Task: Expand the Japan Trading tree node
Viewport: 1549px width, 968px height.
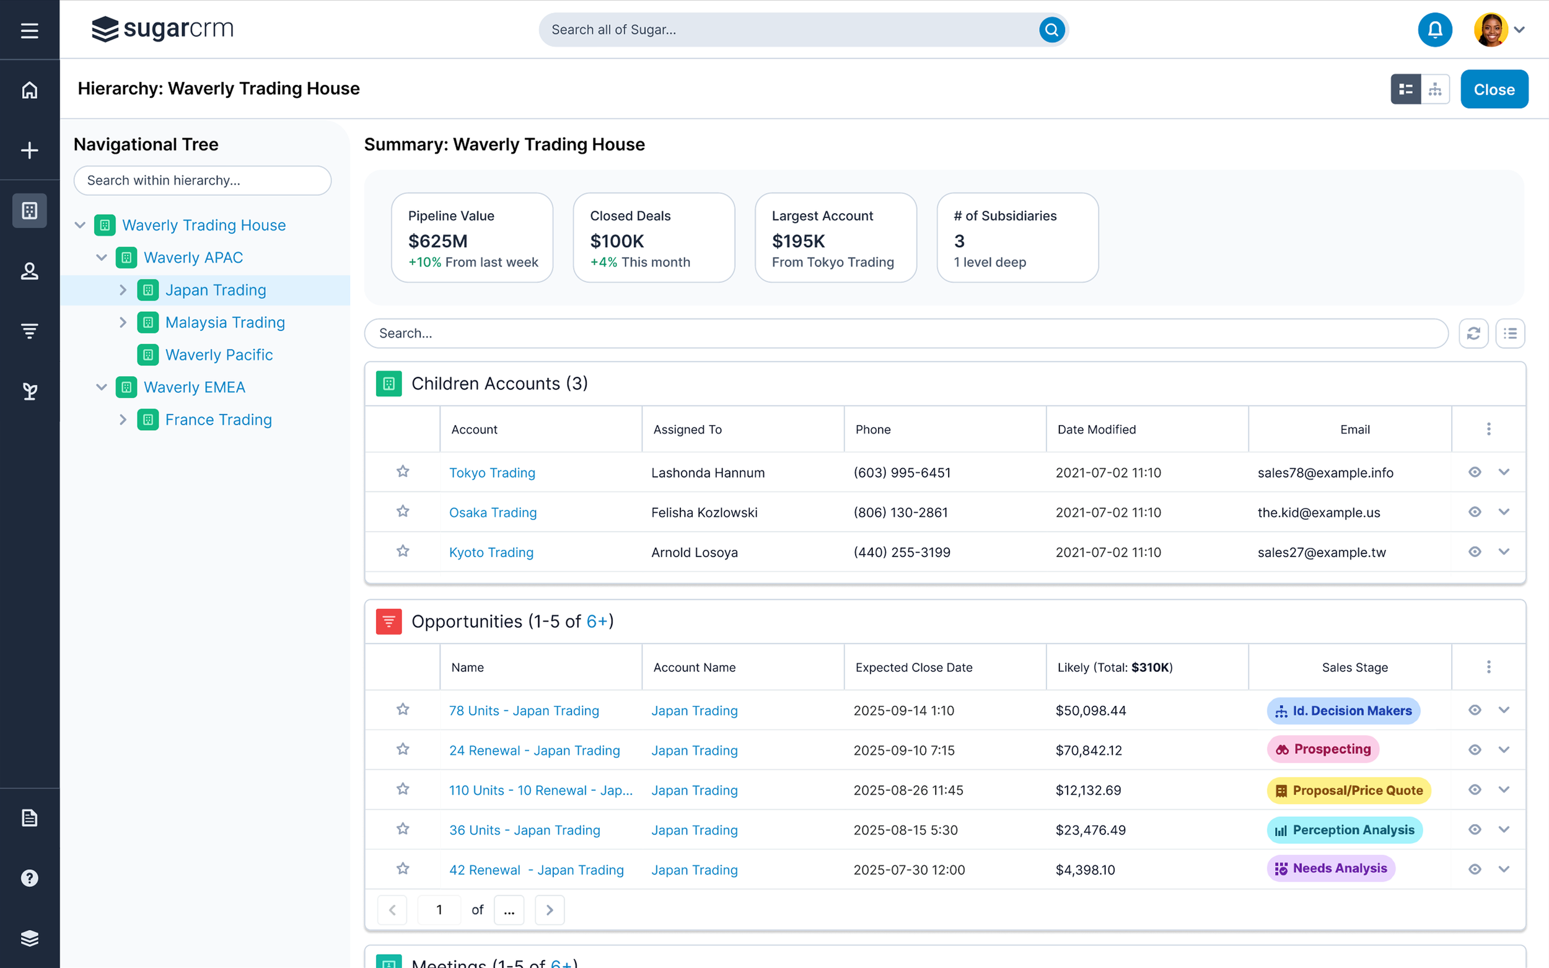Action: (x=123, y=290)
